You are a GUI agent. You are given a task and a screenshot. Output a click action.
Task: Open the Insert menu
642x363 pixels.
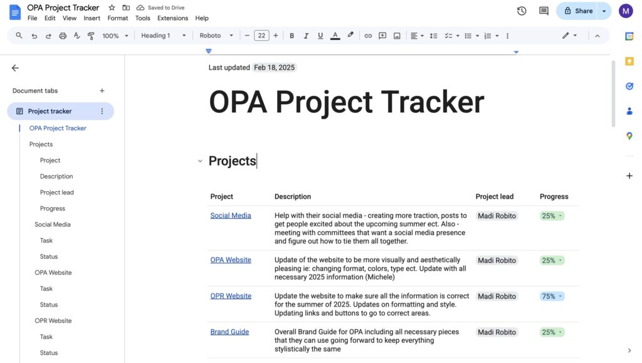pyautogui.click(x=92, y=18)
